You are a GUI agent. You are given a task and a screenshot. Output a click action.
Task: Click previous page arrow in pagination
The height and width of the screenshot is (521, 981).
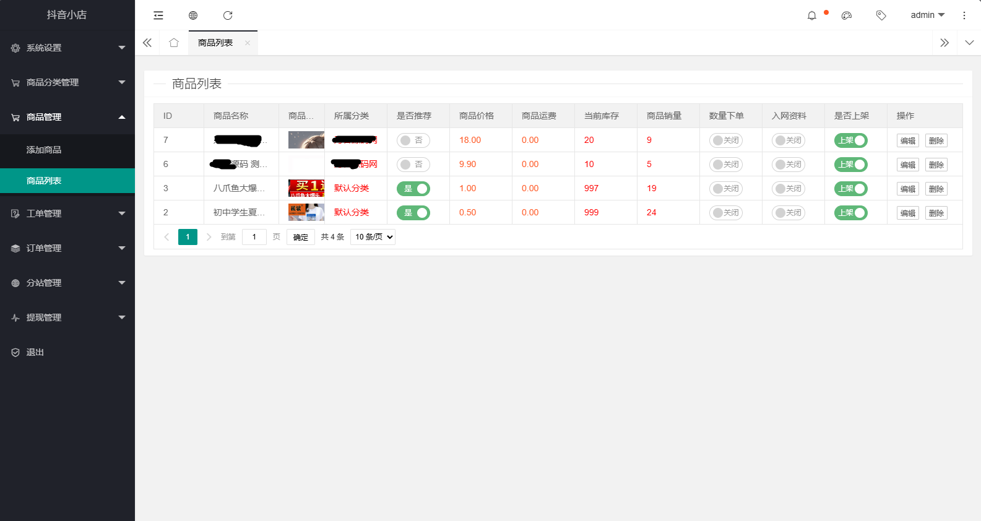[166, 237]
